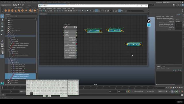This screenshot has height=104, width=184.
Task: Open the Bookmarks menu in Node Editor
Action: 49,8
